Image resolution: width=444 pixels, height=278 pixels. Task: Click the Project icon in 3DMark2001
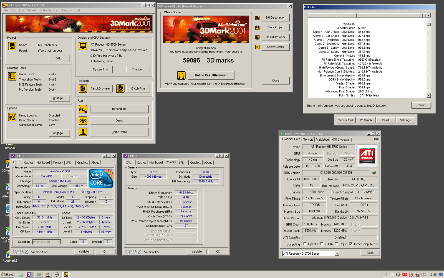point(12,46)
